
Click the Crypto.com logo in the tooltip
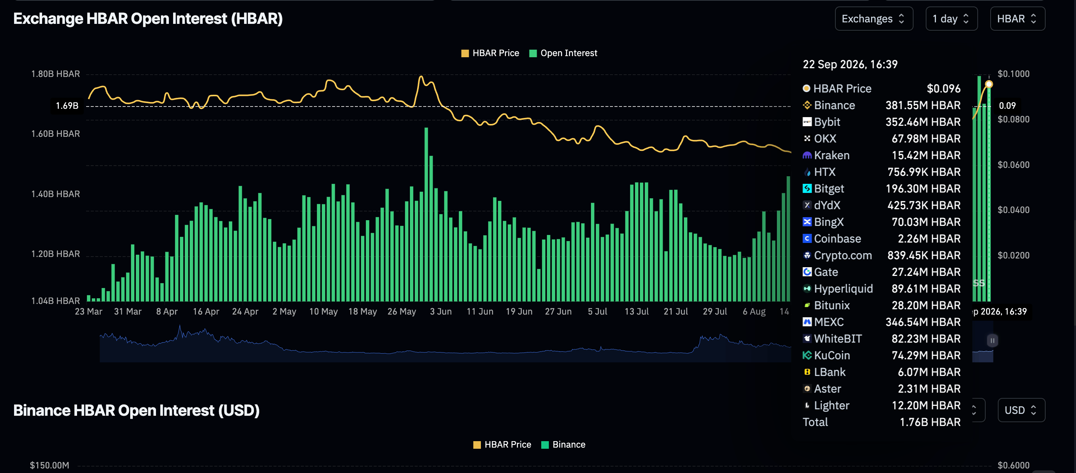(807, 255)
